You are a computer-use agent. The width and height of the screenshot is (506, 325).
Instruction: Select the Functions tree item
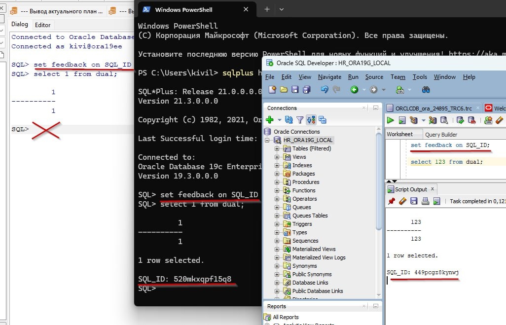(304, 190)
